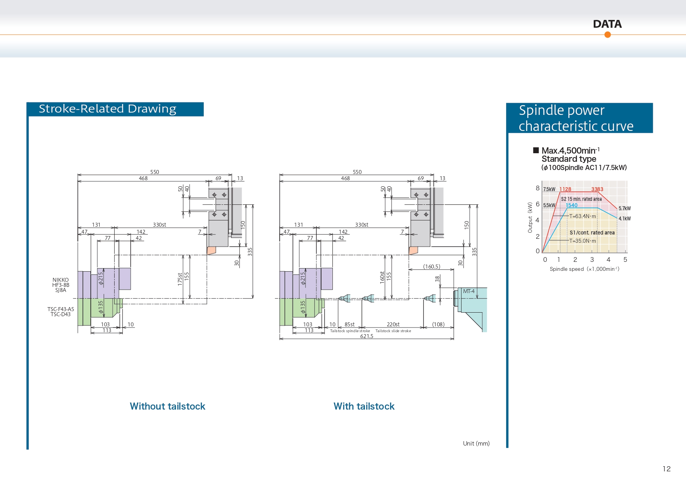Click the 220st tailstock slide value

(x=393, y=324)
